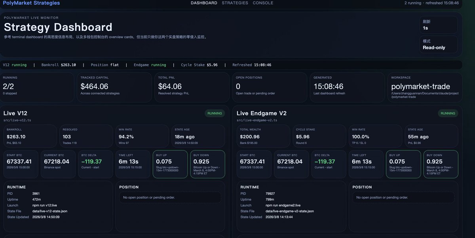Switch to the STRATEGIES tab
Screen dimensions: 475x238
click(x=235, y=3)
